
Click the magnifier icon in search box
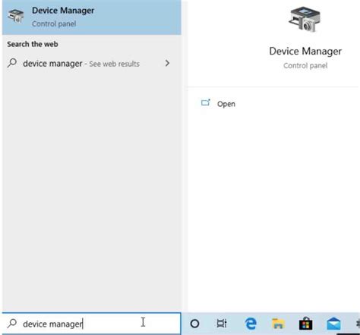click(x=12, y=323)
